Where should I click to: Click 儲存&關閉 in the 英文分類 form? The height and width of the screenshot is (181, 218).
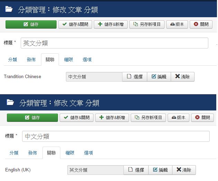(75, 24)
